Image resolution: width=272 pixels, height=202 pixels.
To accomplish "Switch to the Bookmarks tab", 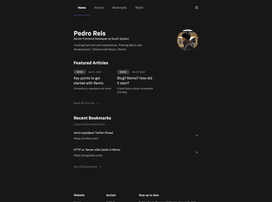I will tap(119, 7).
